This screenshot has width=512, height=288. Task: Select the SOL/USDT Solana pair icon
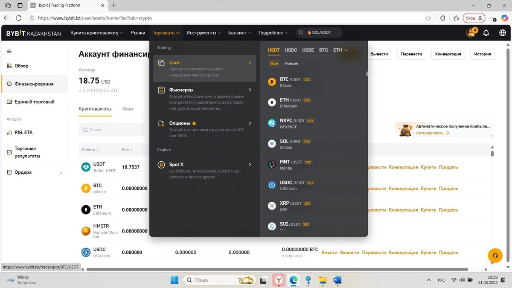tap(272, 144)
